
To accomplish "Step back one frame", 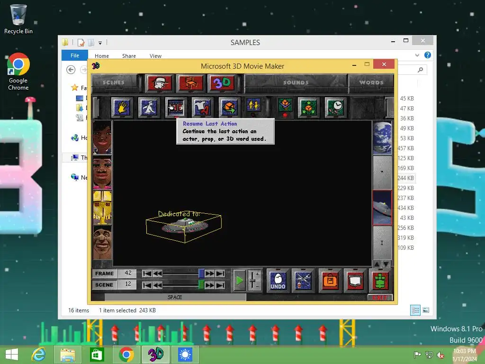I will [x=157, y=273].
